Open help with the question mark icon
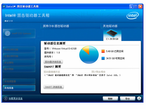This screenshot has height=109, width=146. [139, 99]
